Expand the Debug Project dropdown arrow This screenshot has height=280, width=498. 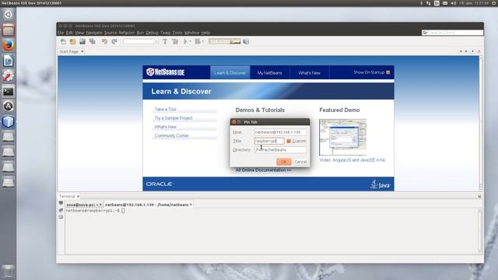click(x=202, y=41)
